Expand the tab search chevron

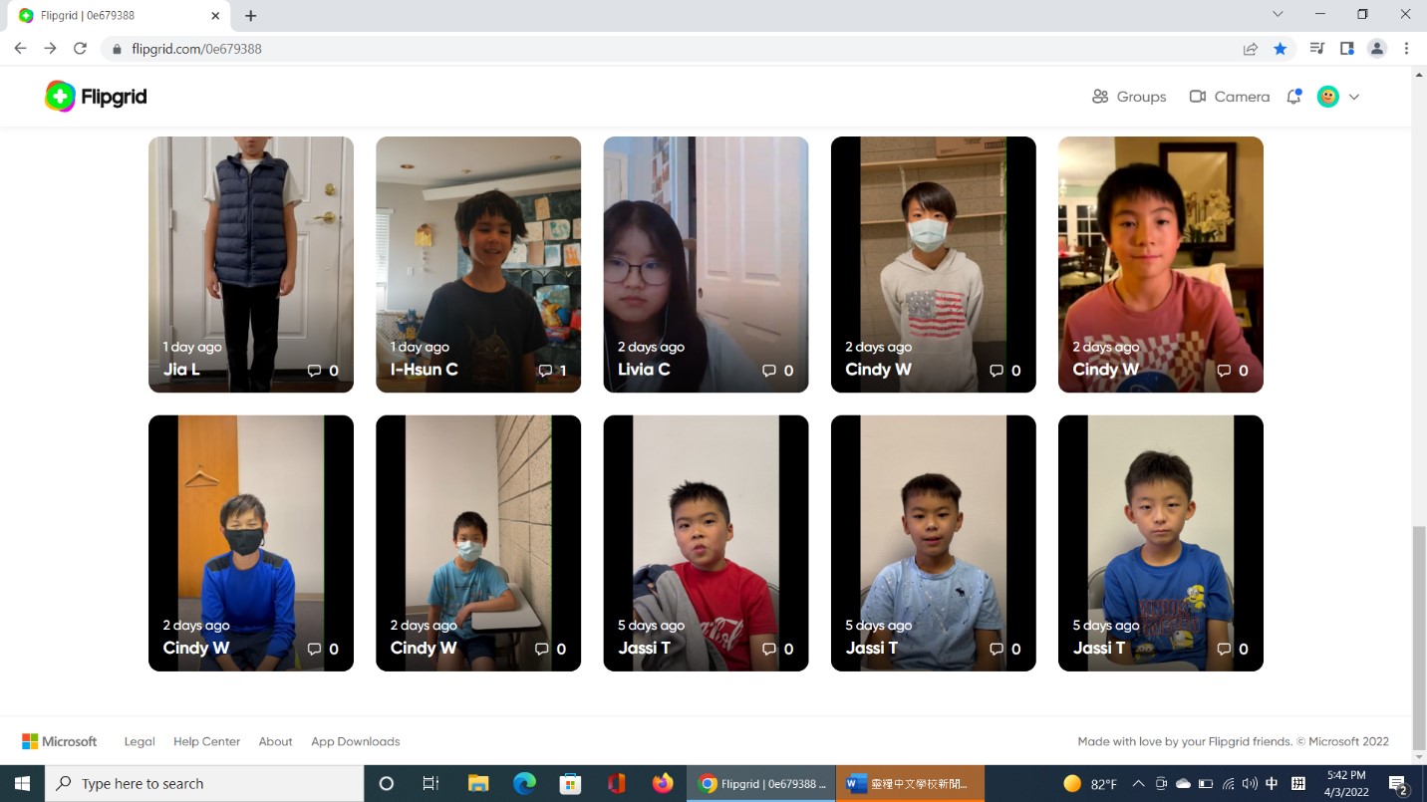pyautogui.click(x=1279, y=15)
